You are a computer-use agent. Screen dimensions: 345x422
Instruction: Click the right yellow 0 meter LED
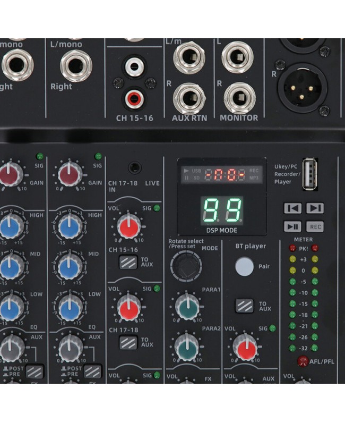coord(315,270)
